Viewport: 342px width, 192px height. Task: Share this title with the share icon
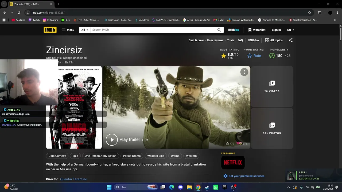point(291,40)
